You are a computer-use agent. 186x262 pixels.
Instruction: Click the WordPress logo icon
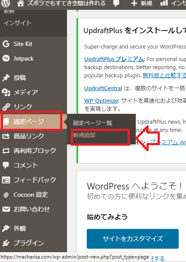pos(6,3)
